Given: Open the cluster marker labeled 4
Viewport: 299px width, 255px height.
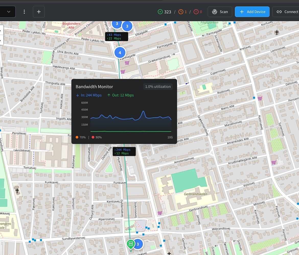Looking at the screenshot, I should pyautogui.click(x=120, y=53).
